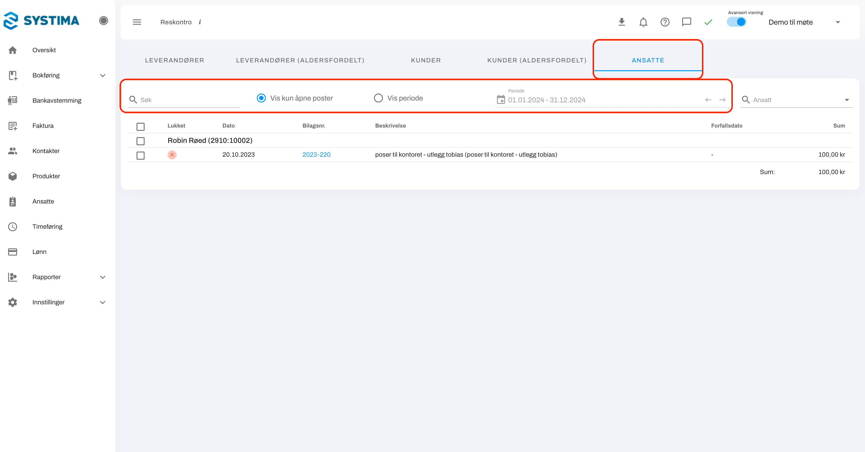Go to Bankavstemming in sidebar

pyautogui.click(x=57, y=100)
